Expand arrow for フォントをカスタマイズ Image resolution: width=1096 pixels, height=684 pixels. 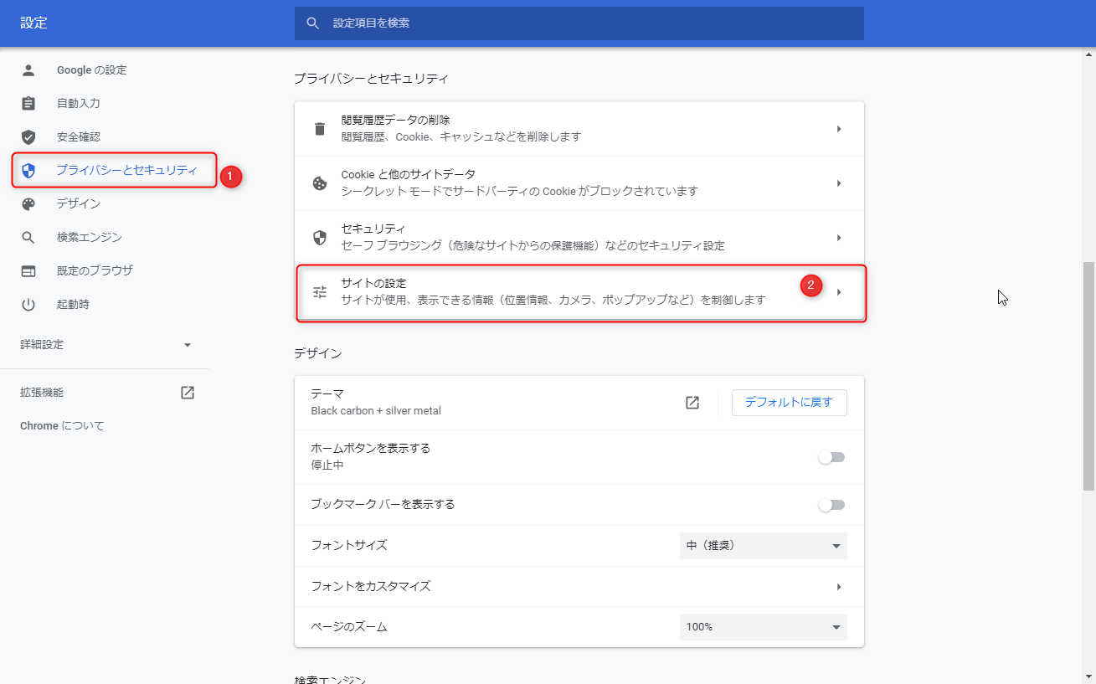[x=838, y=587]
